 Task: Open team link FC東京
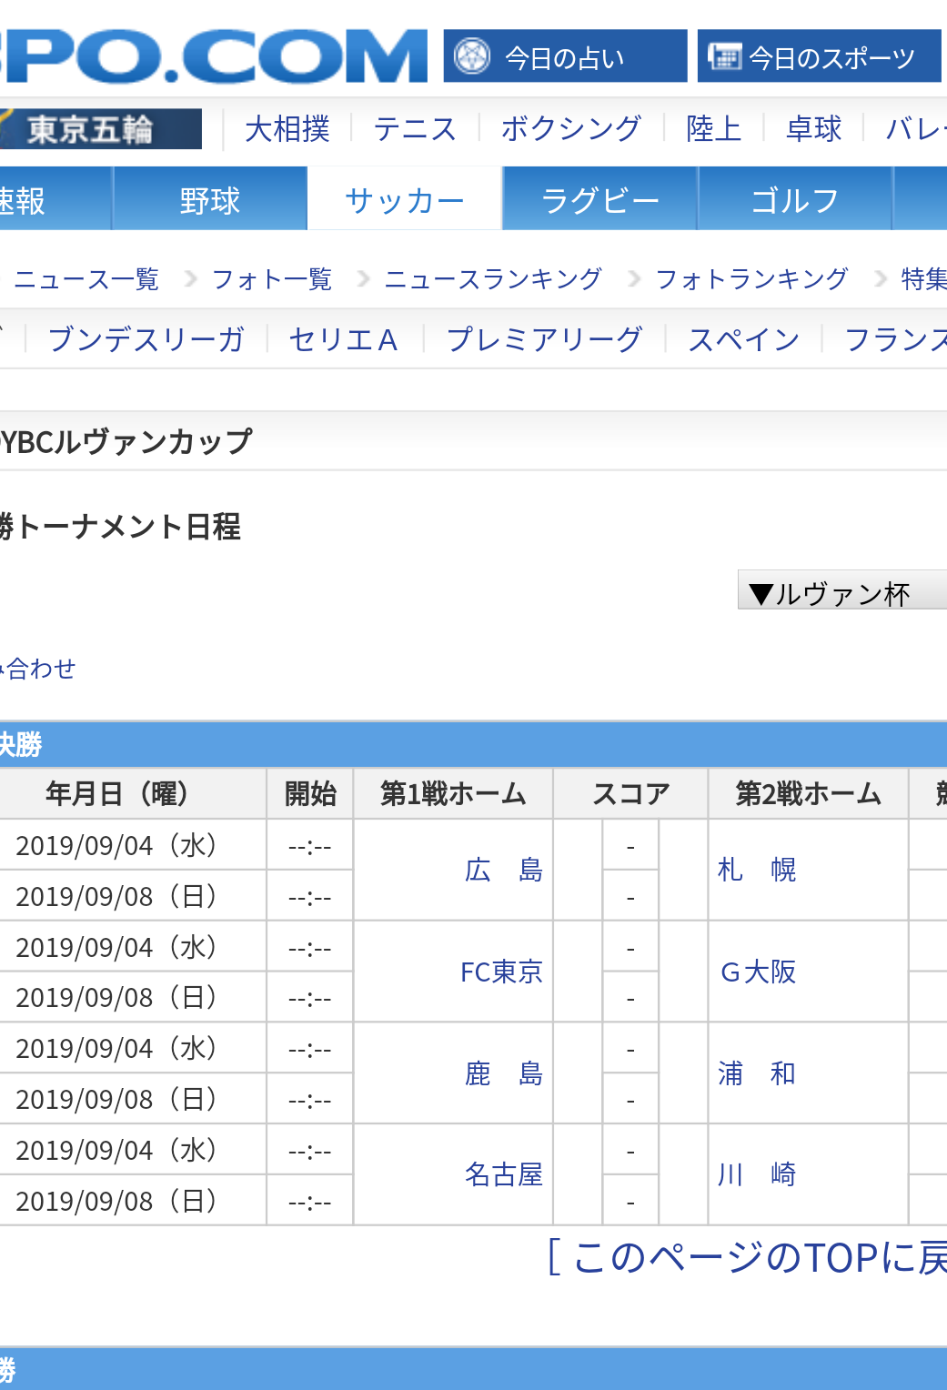(x=502, y=972)
